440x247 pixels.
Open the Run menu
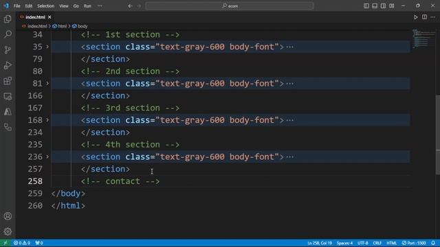click(x=87, y=5)
